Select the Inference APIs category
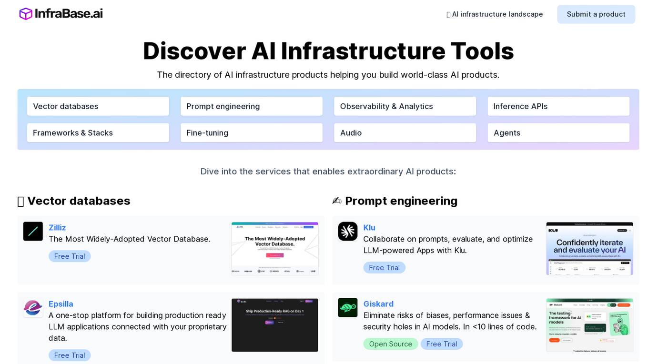Image resolution: width=648 pixels, height=364 pixels. tap(558, 106)
